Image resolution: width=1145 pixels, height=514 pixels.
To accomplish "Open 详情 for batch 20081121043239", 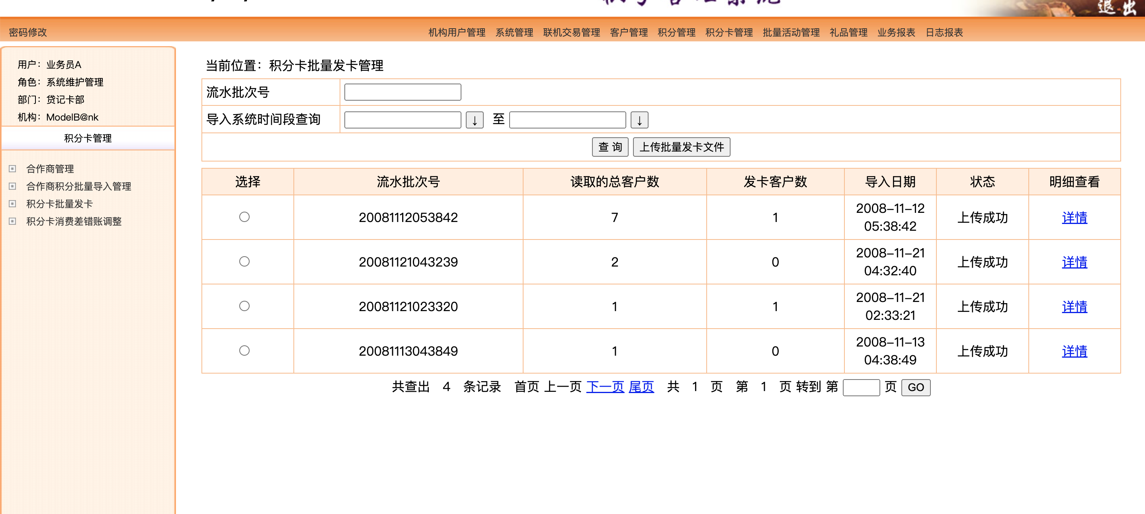I will pos(1074,262).
